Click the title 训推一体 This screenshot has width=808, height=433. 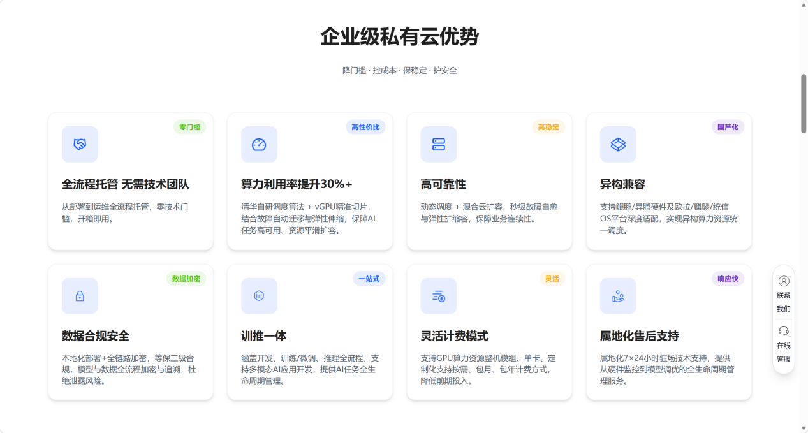pos(264,336)
